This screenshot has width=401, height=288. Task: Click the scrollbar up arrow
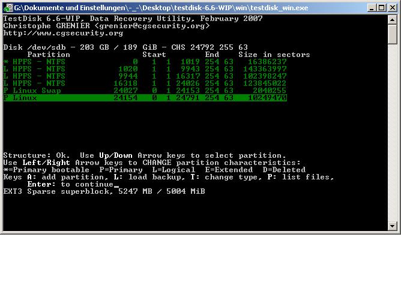(393, 20)
